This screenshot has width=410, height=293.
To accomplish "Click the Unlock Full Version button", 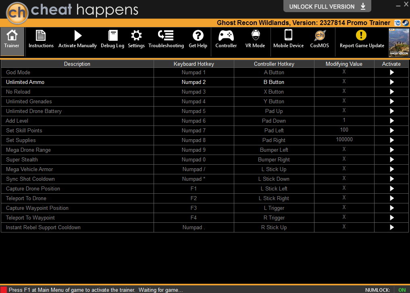I will coord(327,6).
